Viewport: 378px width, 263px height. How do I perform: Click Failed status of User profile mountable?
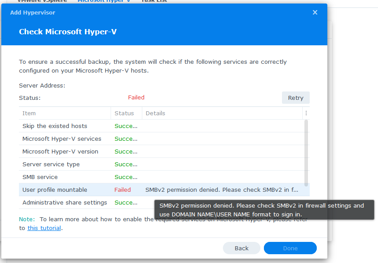point(122,190)
